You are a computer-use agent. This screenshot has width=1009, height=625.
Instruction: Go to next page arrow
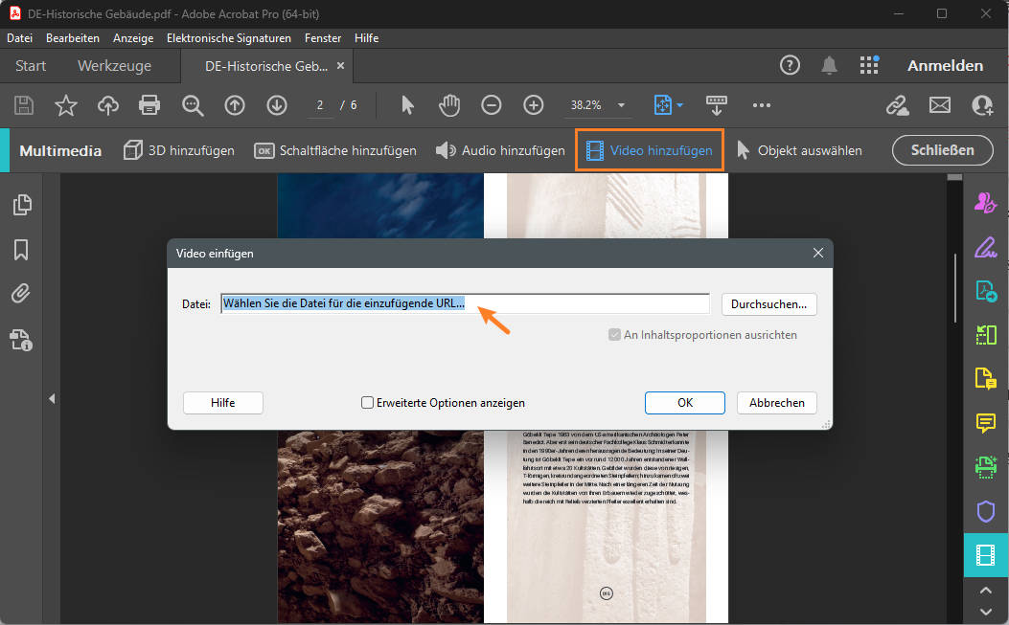(x=277, y=105)
